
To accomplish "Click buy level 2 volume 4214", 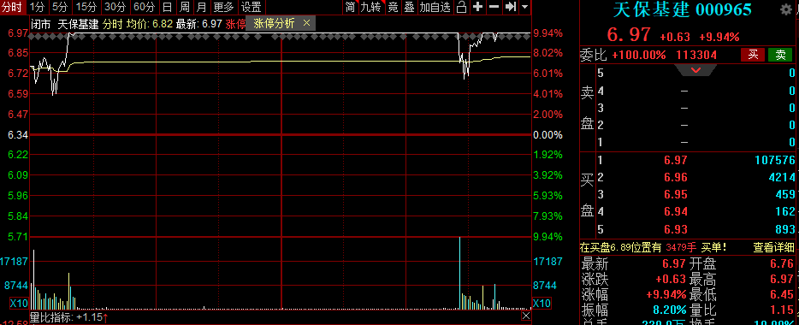I will pos(781,177).
